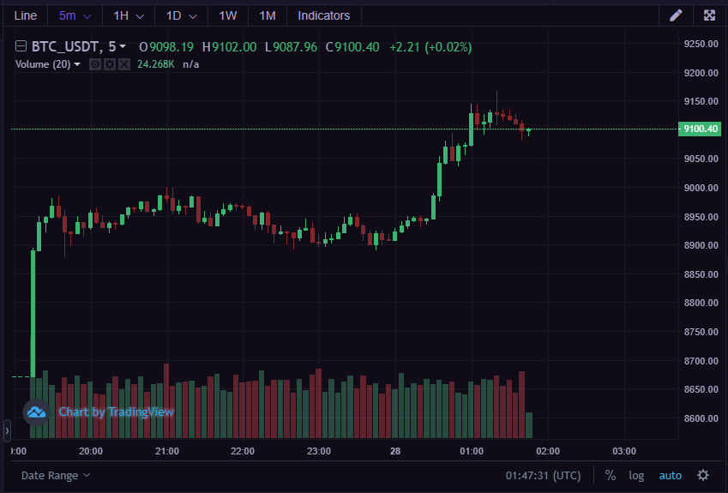
Task: Switch chart type to Line
Action: [x=26, y=15]
